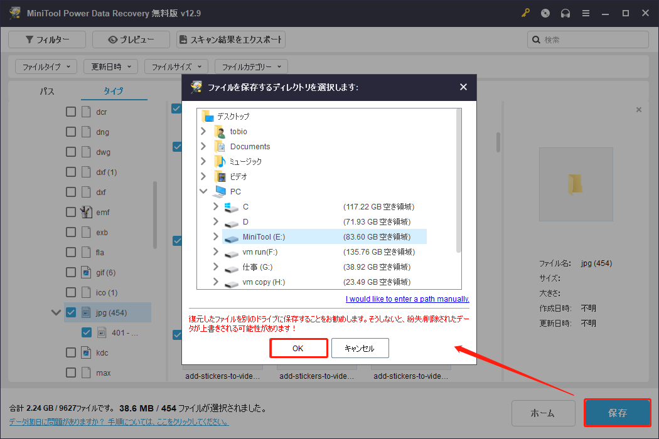Select the ビデオ folder icon
This screenshot has height=439, width=659.
pyautogui.click(x=220, y=176)
